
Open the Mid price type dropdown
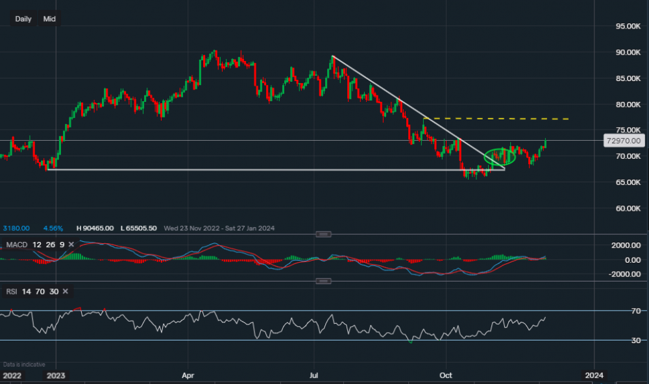(x=49, y=19)
